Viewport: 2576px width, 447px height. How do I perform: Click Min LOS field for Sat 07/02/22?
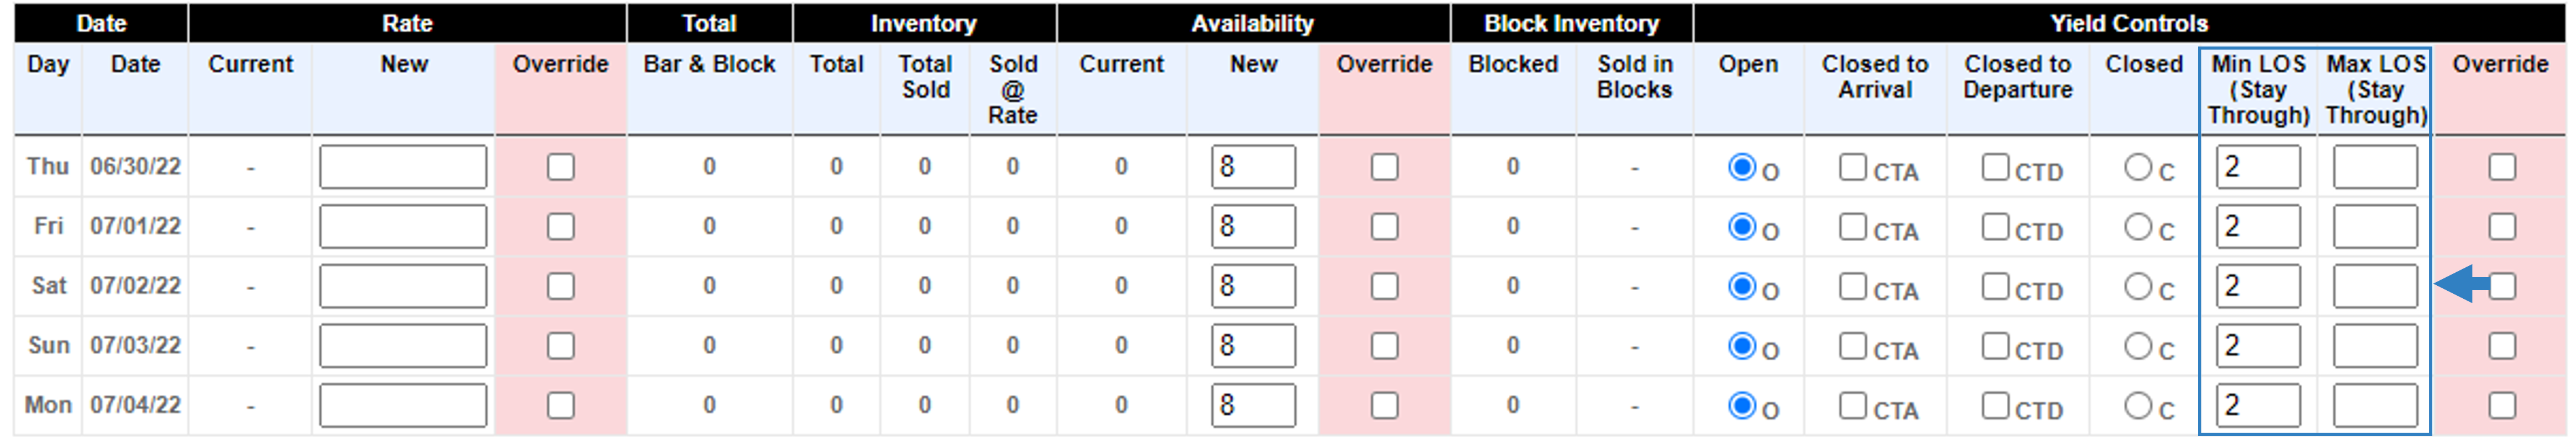[2258, 286]
